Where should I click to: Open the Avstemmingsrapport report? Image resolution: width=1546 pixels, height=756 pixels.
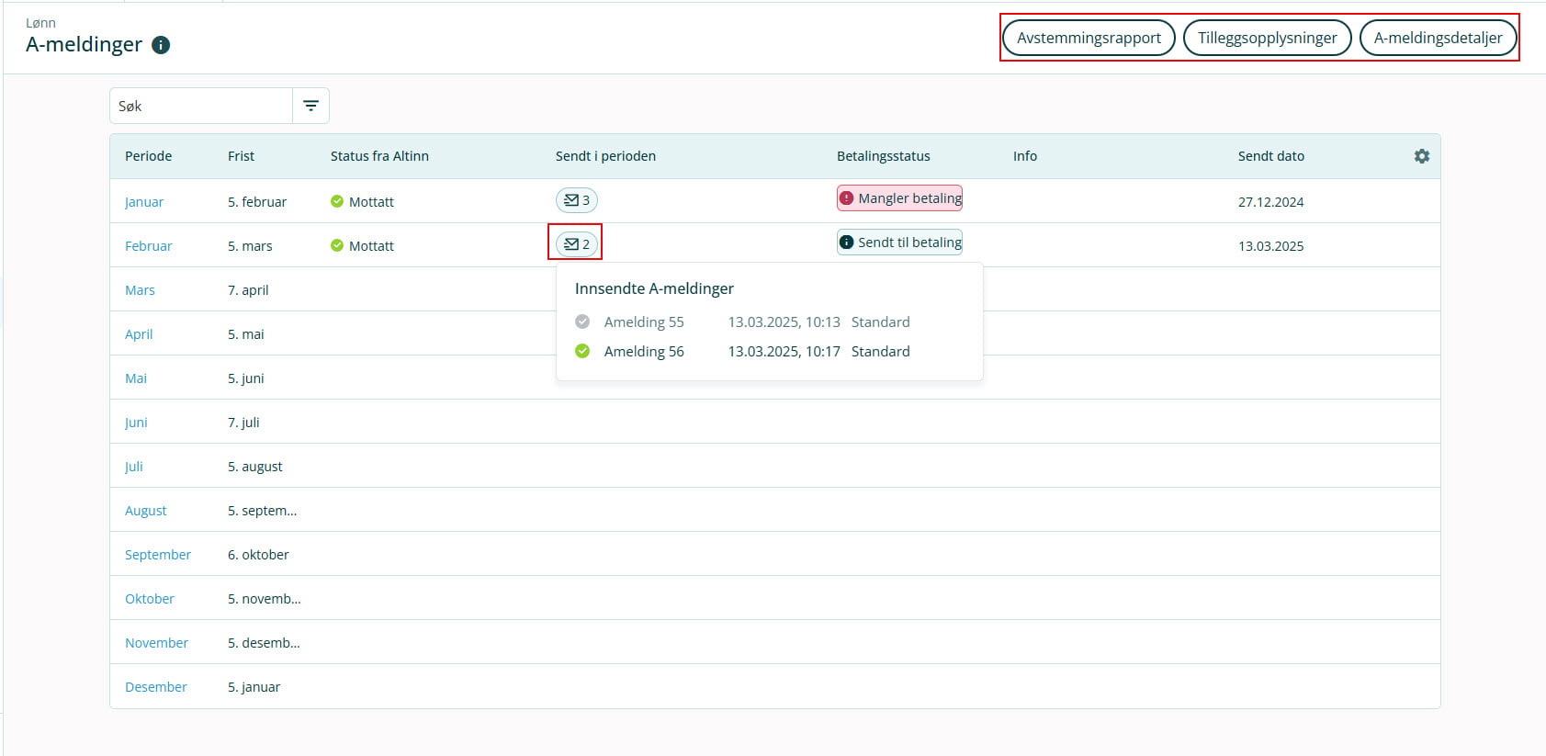[1089, 38]
